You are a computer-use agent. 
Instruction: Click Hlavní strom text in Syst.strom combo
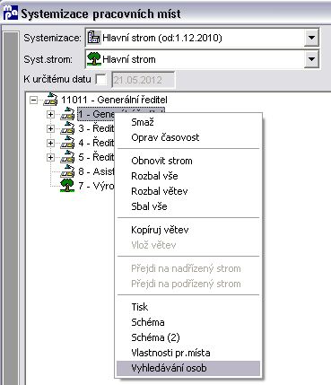point(129,59)
